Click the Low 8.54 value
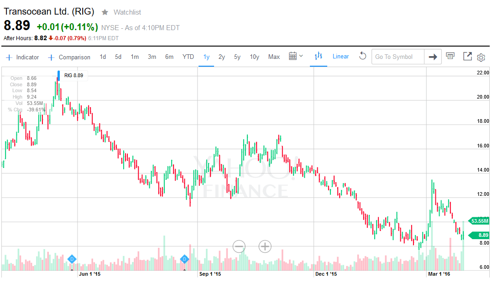Viewport: 492px width, 288px height. click(31, 90)
